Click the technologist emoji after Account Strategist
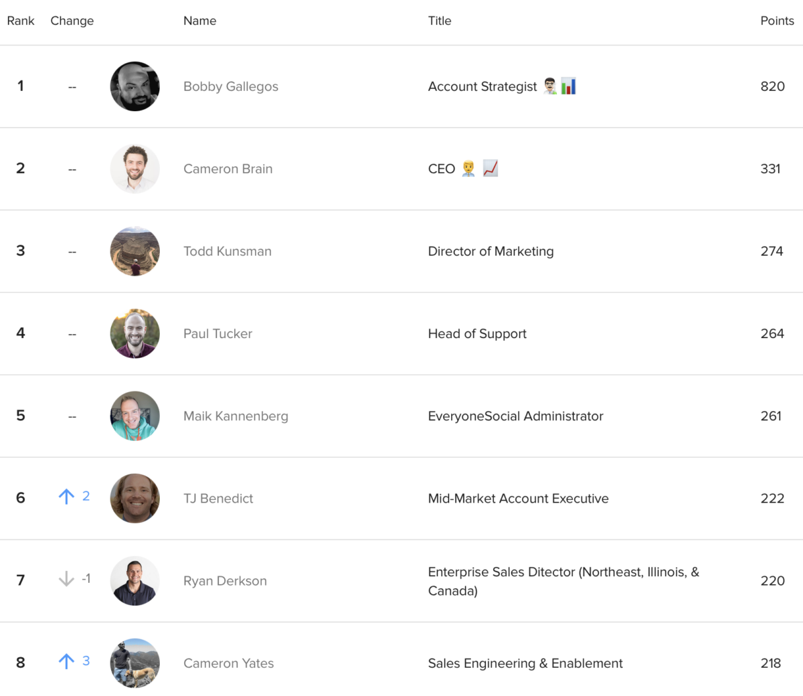This screenshot has width=803, height=696. (x=549, y=86)
